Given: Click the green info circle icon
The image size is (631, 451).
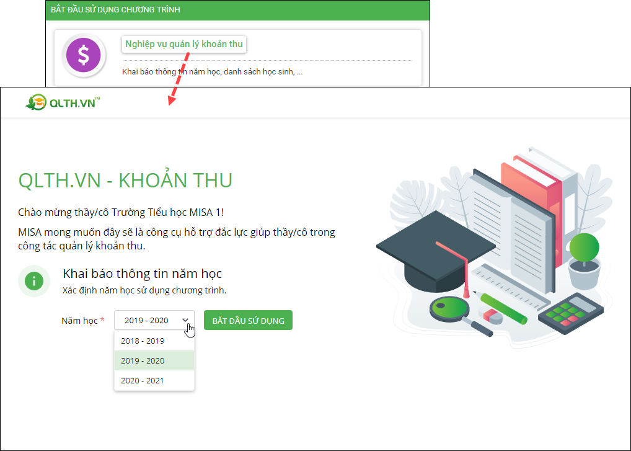Looking at the screenshot, I should point(34,281).
